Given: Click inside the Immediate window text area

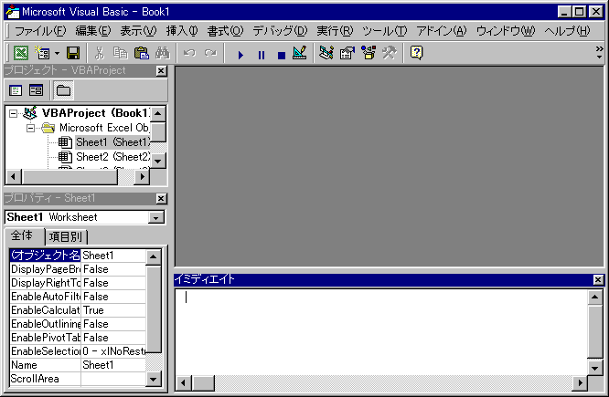Looking at the screenshot, I should (x=380, y=331).
